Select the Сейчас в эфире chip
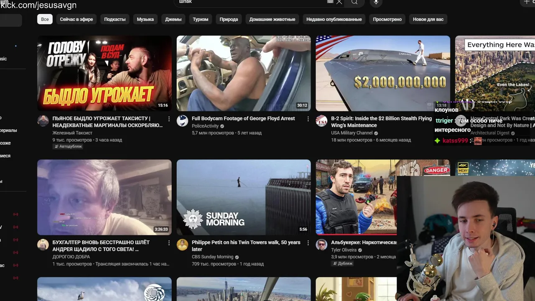 (x=76, y=19)
